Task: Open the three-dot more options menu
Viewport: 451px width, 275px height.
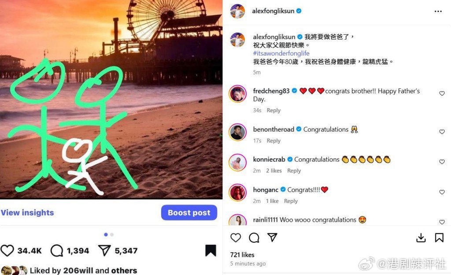Action: tap(438, 11)
